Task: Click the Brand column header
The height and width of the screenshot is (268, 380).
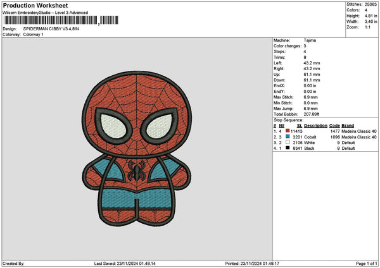Action: click(x=348, y=126)
